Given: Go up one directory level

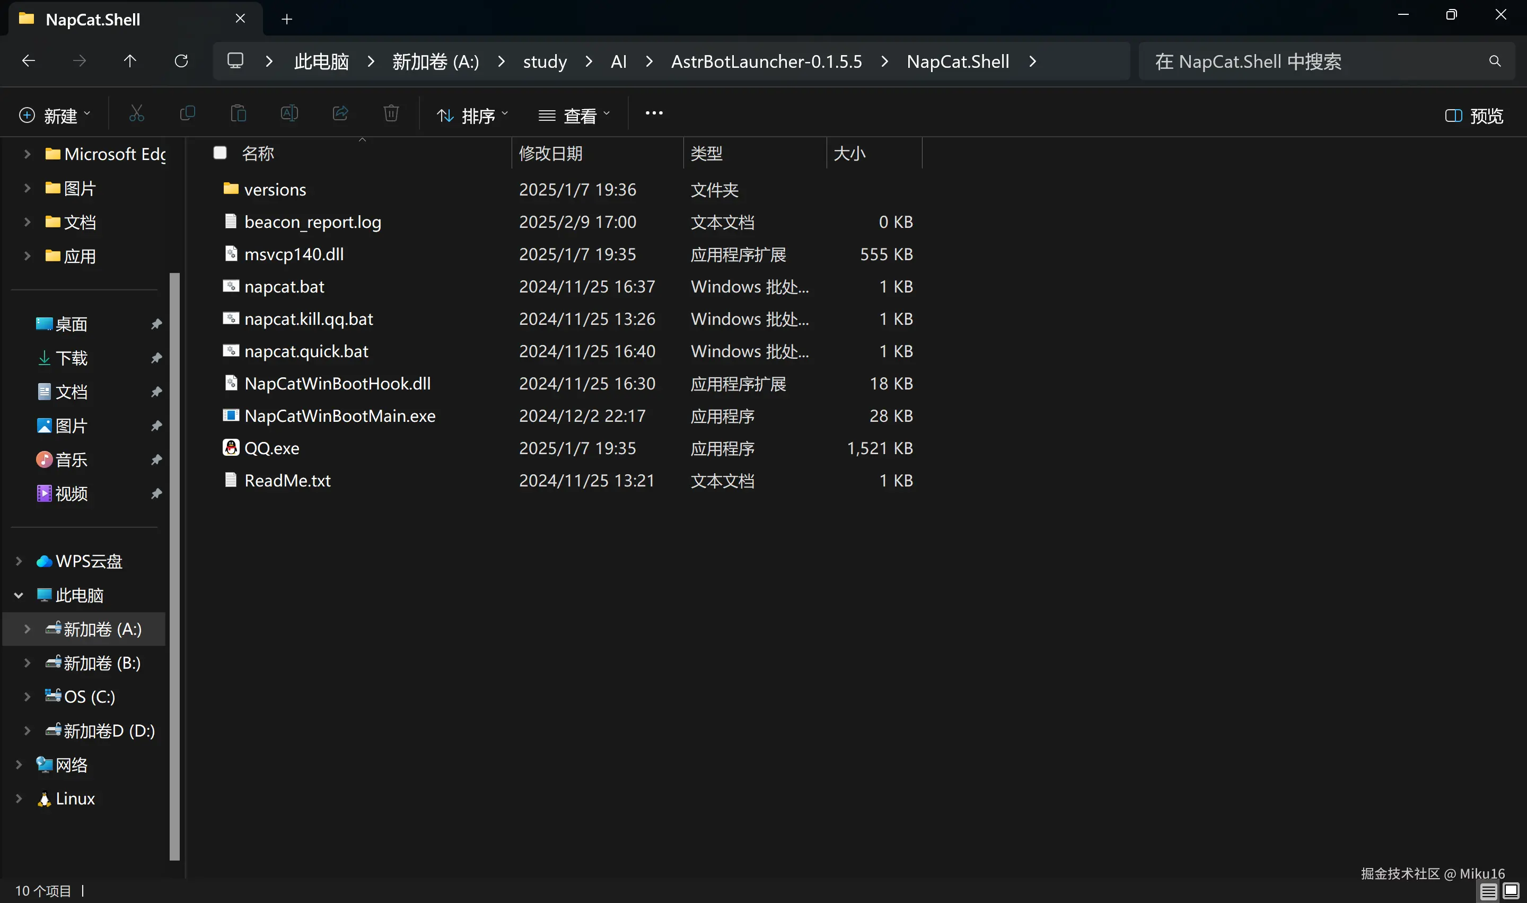Looking at the screenshot, I should coord(129,61).
